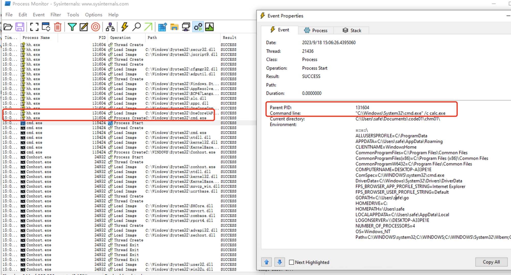Toggle Show Process and Thread Activity
The image size is (511, 275).
[x=198, y=27]
